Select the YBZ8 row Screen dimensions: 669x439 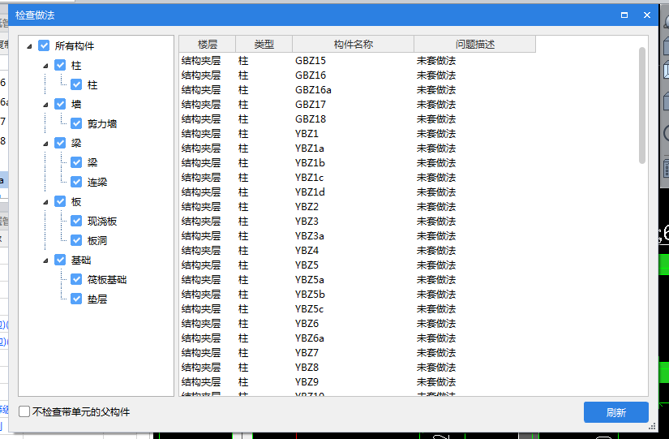coord(358,368)
